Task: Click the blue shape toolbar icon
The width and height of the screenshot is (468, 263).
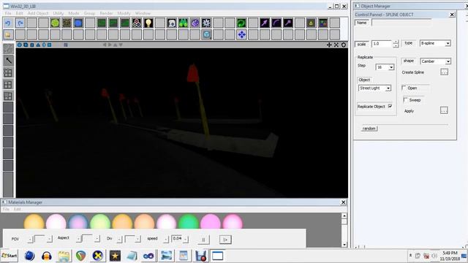Action: point(78,23)
